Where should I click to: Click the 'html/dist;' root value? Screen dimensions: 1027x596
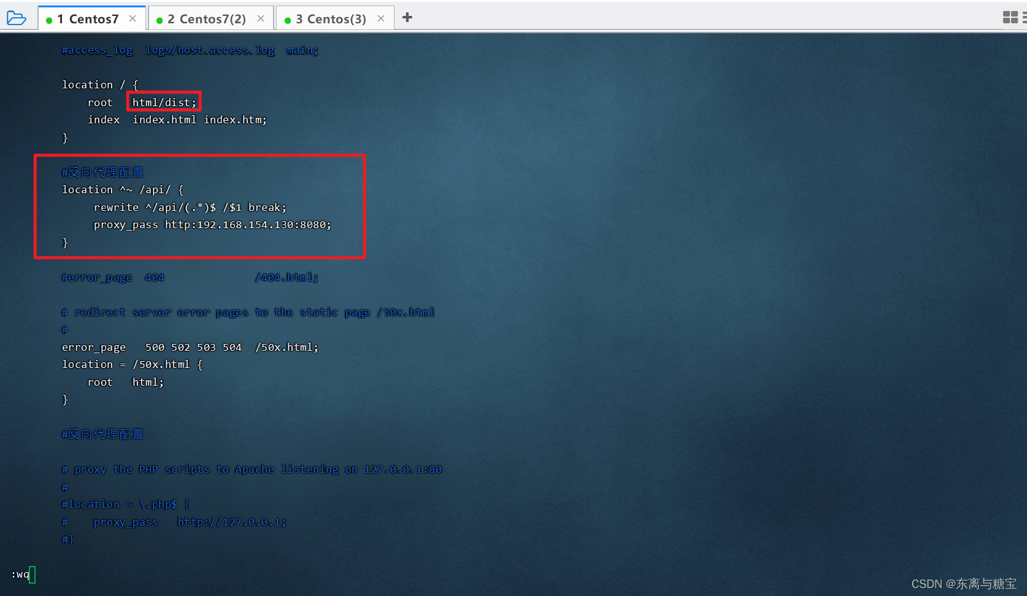coord(164,102)
